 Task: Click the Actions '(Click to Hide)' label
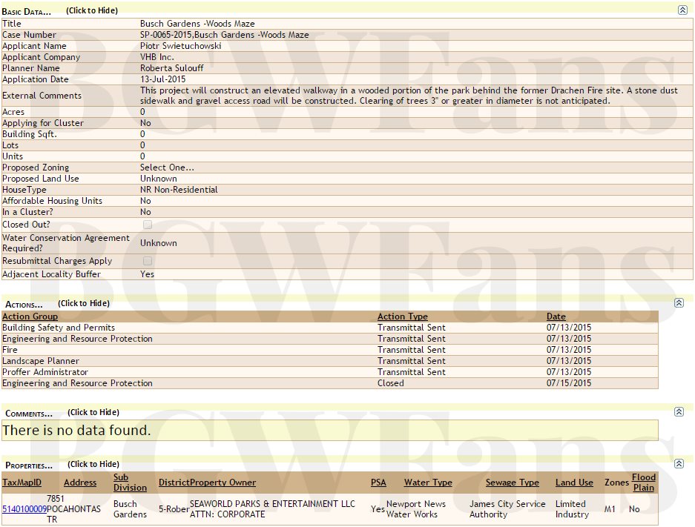[x=84, y=303]
